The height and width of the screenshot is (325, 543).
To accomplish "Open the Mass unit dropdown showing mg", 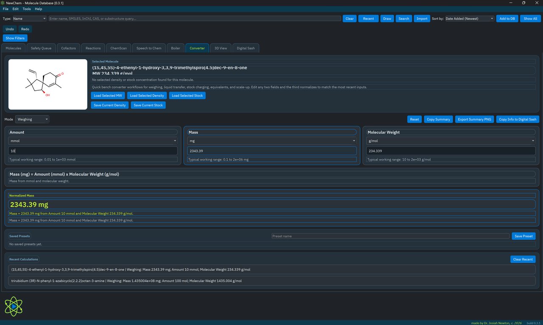I will point(271,140).
